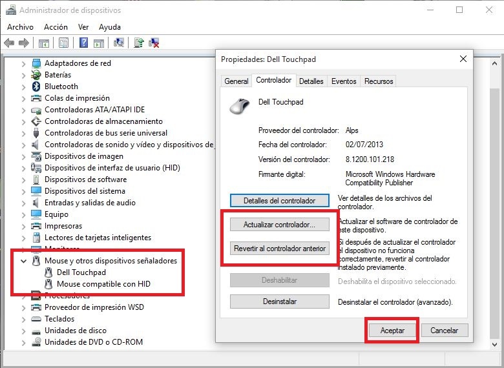Image resolution: width=504 pixels, height=368 pixels.
Task: Expand the Bluetooth node chevron
Action: tap(23, 87)
